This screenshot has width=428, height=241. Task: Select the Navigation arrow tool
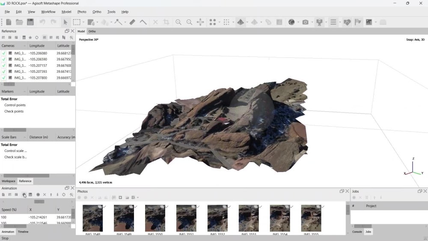coord(65,22)
